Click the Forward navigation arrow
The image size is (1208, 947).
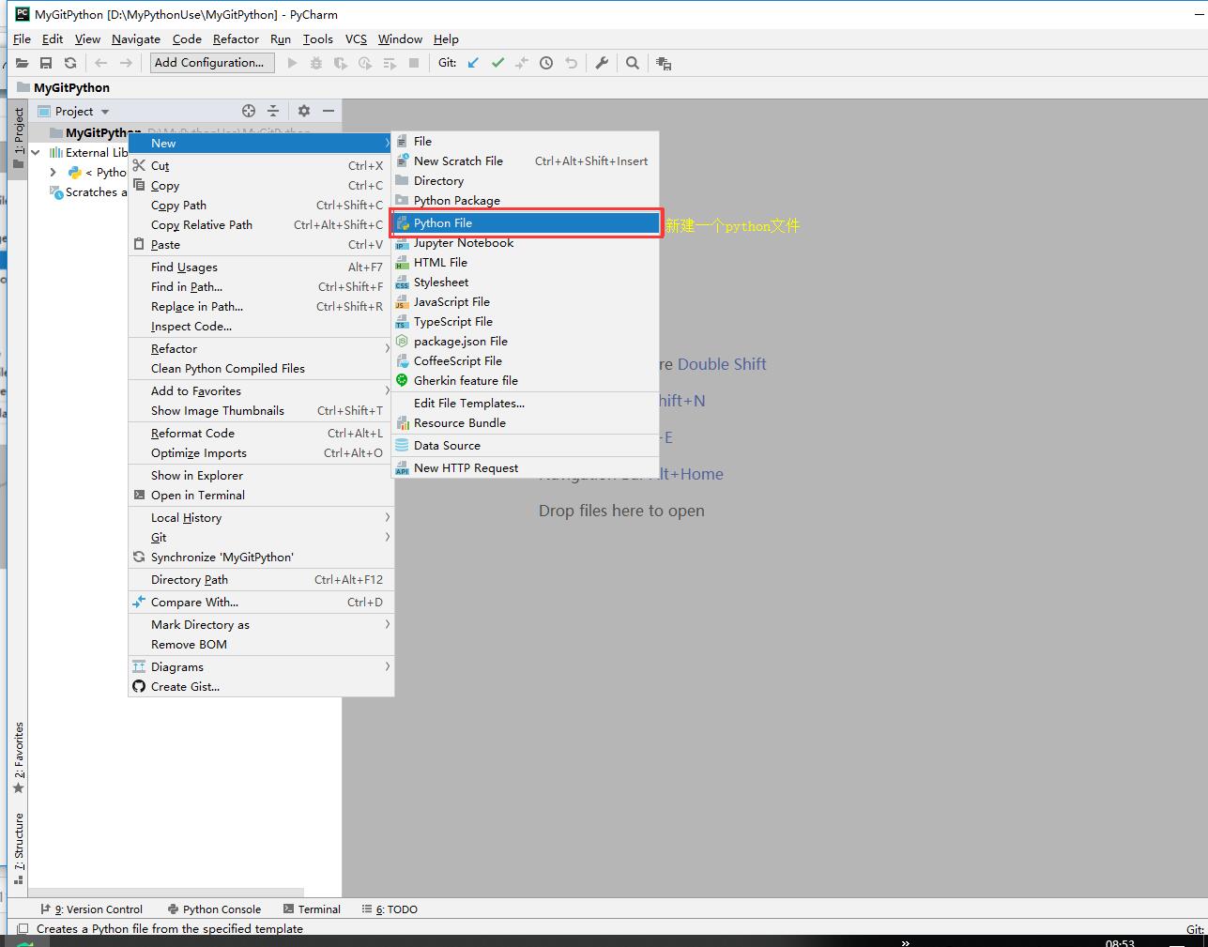tap(126, 63)
